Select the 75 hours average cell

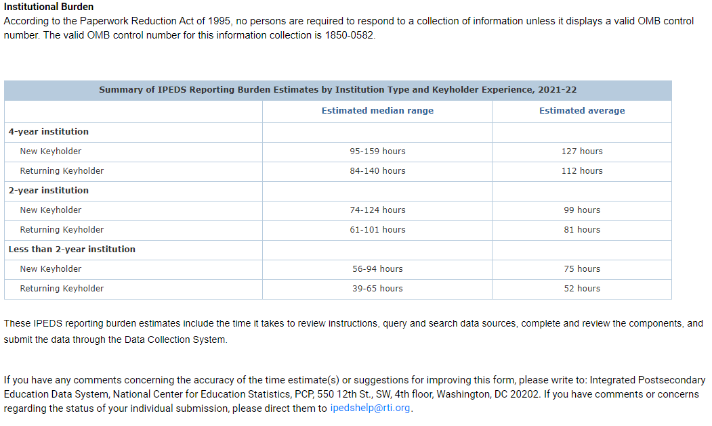point(582,269)
